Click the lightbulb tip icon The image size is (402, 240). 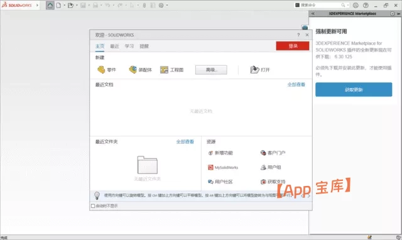(97, 195)
